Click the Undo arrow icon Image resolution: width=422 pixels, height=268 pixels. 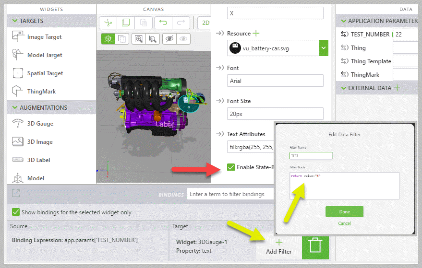click(163, 23)
